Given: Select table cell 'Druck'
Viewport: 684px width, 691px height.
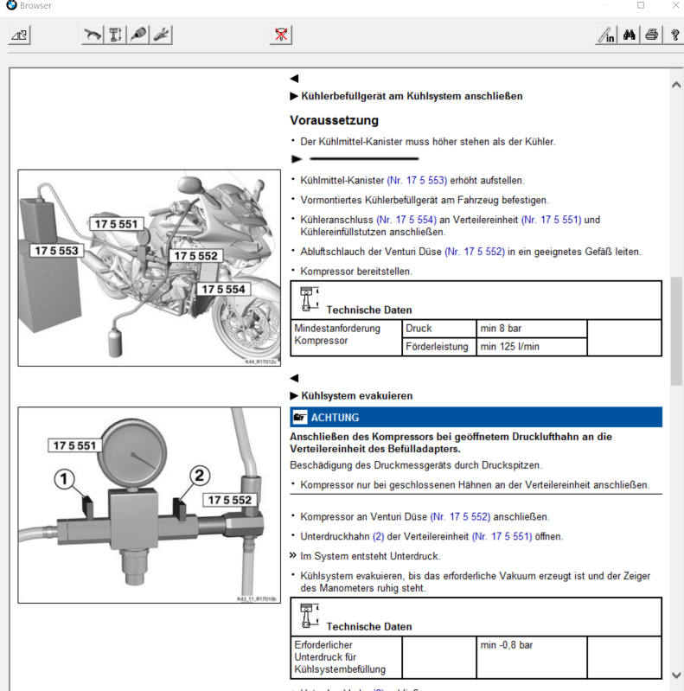Looking at the screenshot, I should (439, 329).
